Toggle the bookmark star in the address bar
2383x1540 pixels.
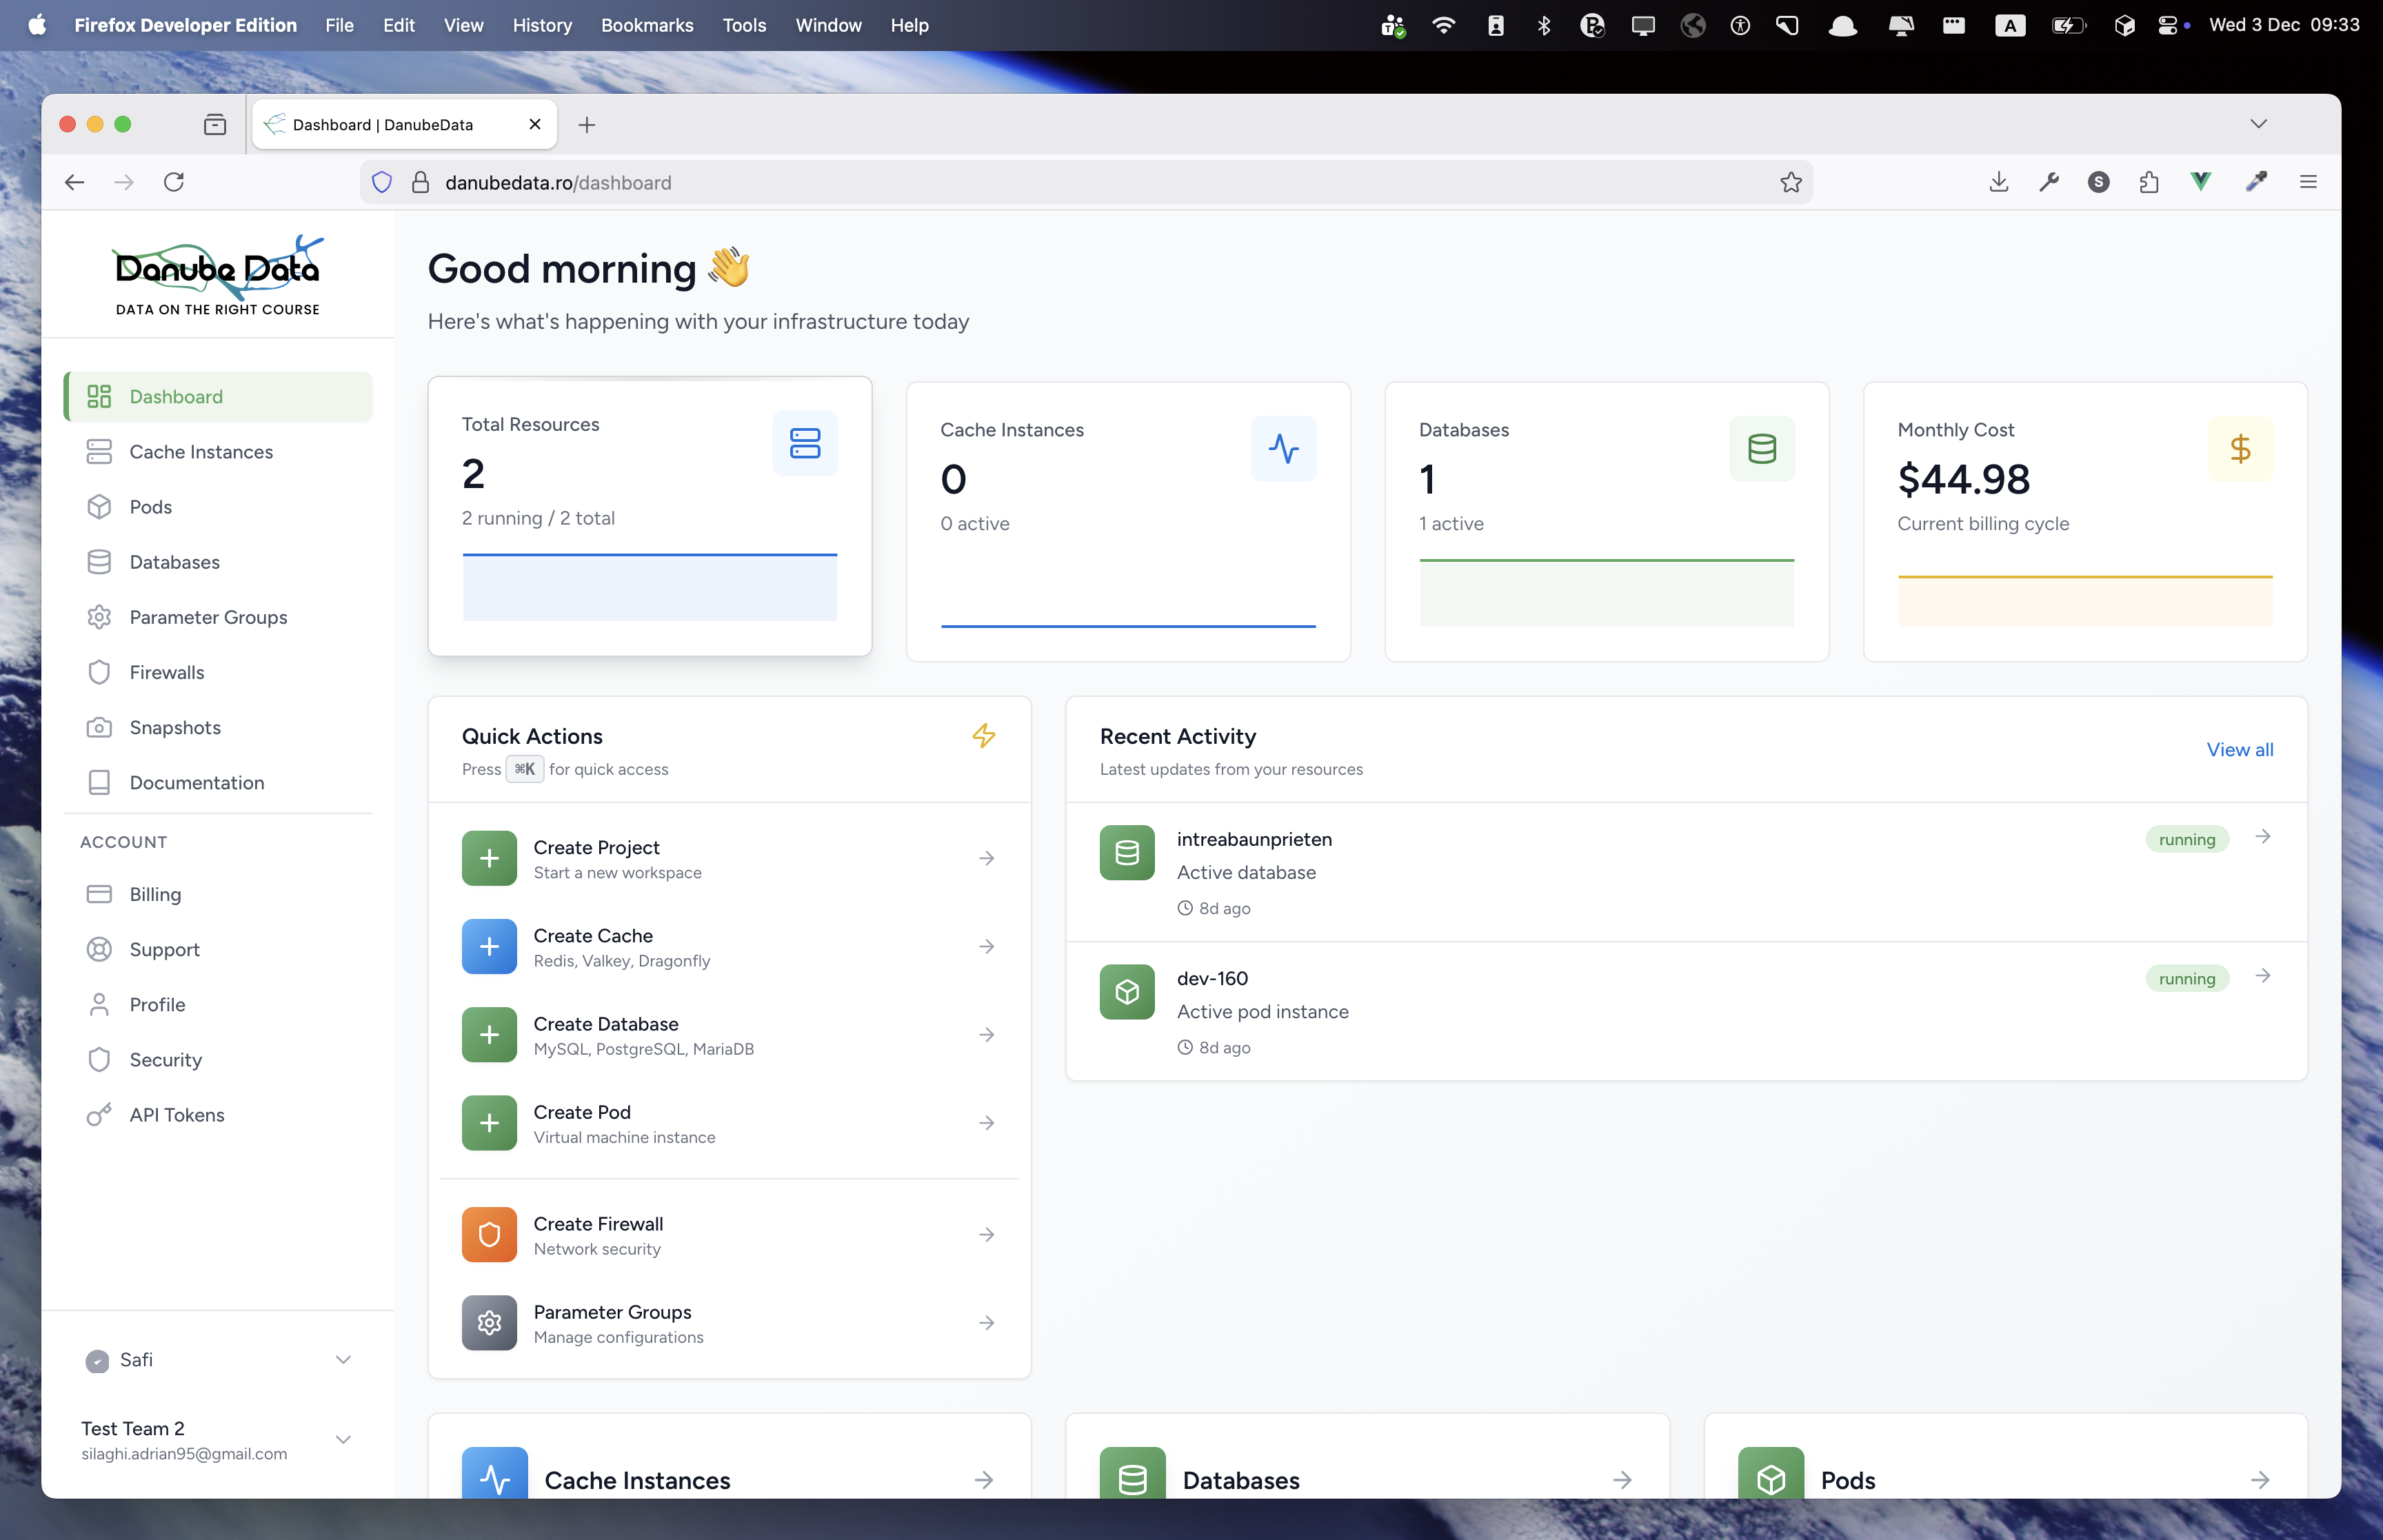[x=1790, y=182]
